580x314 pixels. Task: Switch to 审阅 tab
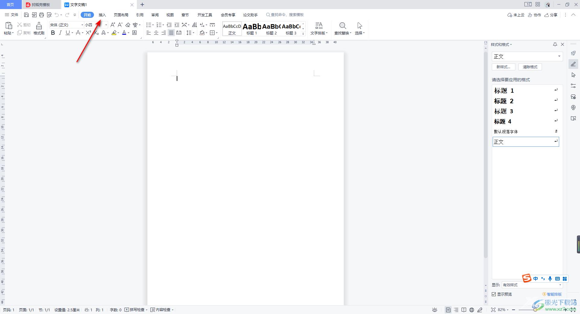click(155, 15)
